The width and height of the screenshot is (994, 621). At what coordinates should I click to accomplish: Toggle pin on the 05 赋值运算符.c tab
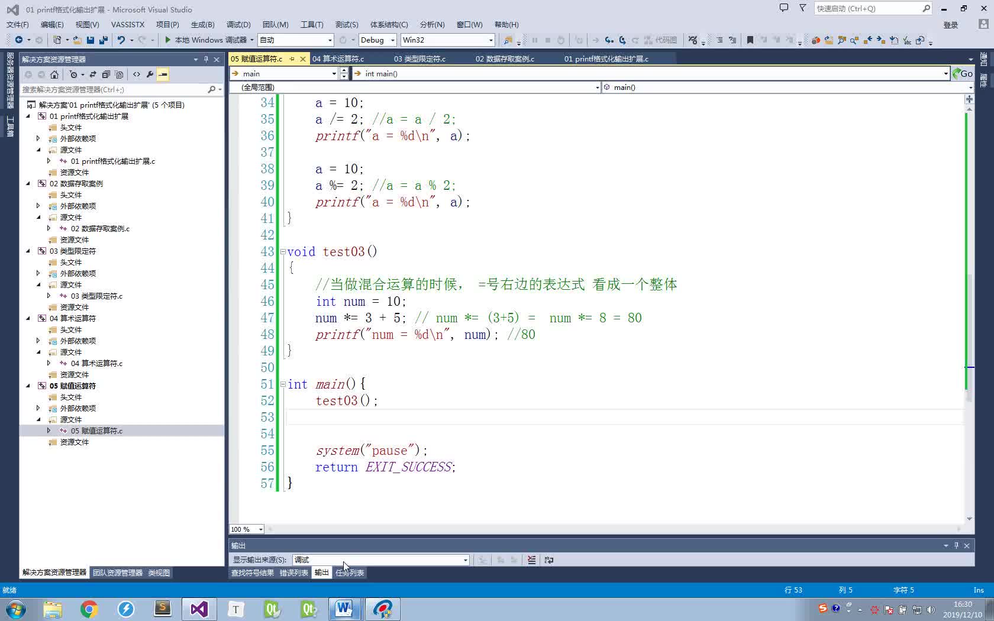pyautogui.click(x=292, y=59)
